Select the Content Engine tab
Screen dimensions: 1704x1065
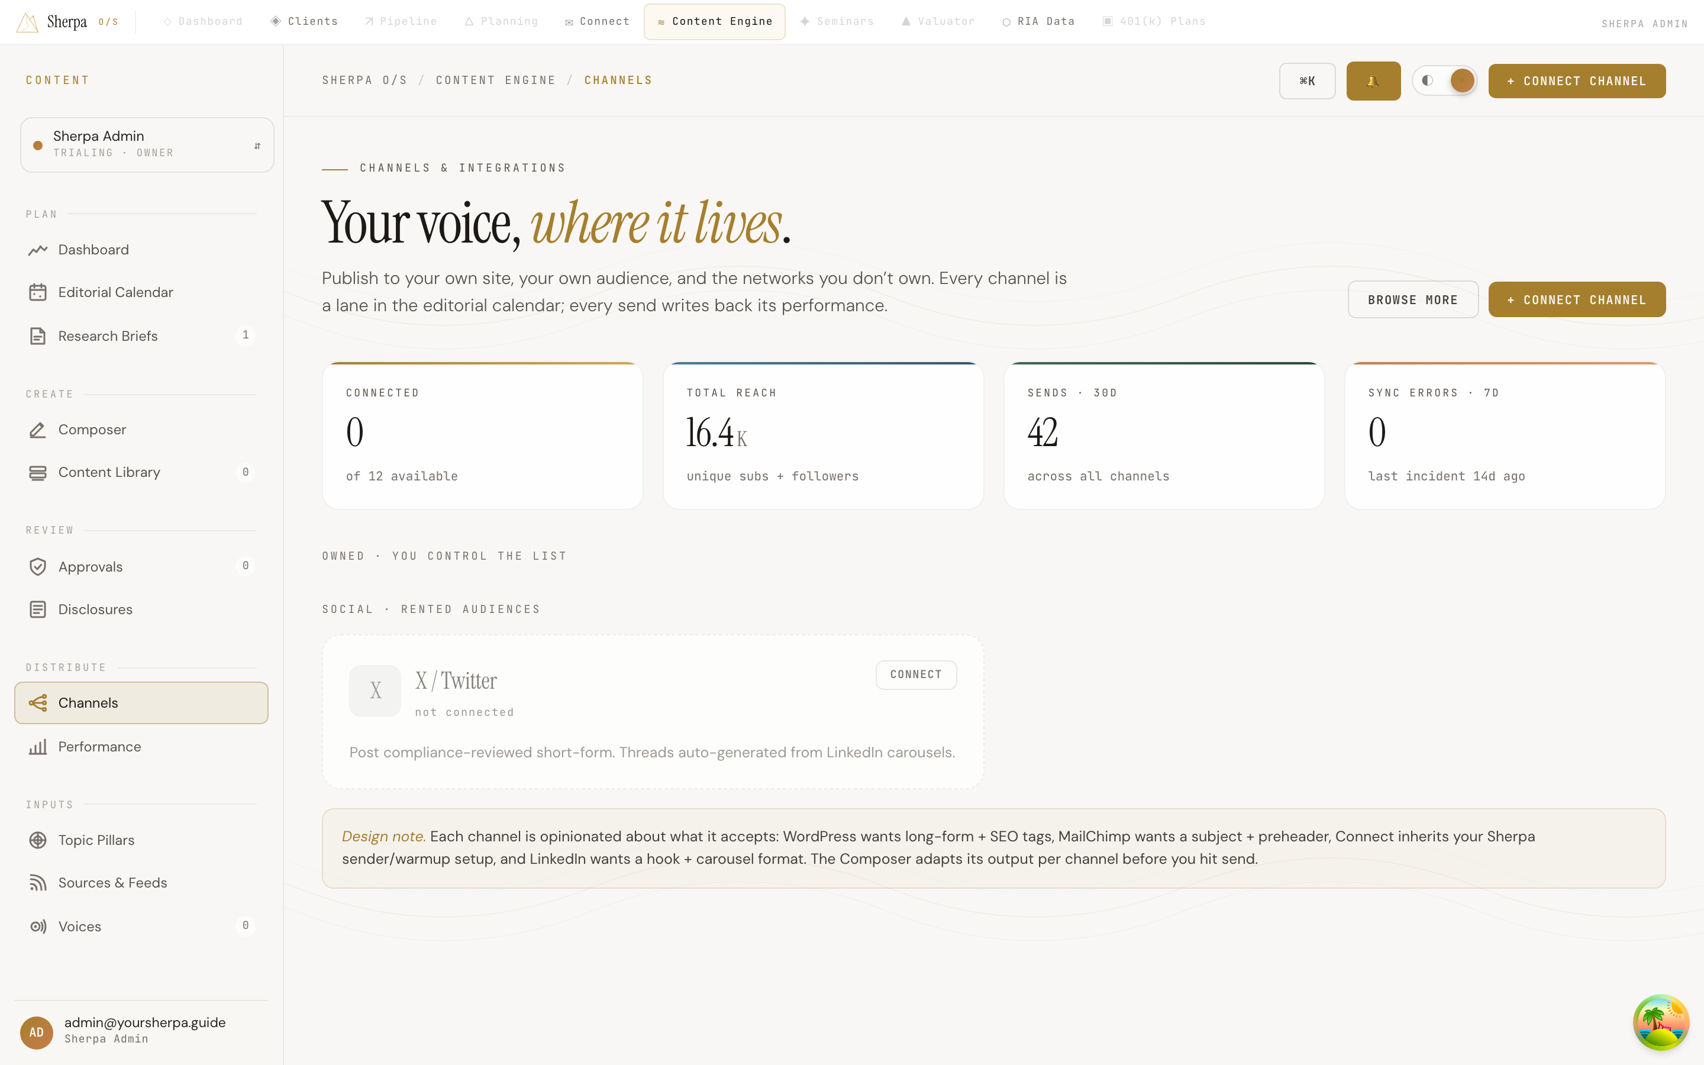tap(715, 21)
